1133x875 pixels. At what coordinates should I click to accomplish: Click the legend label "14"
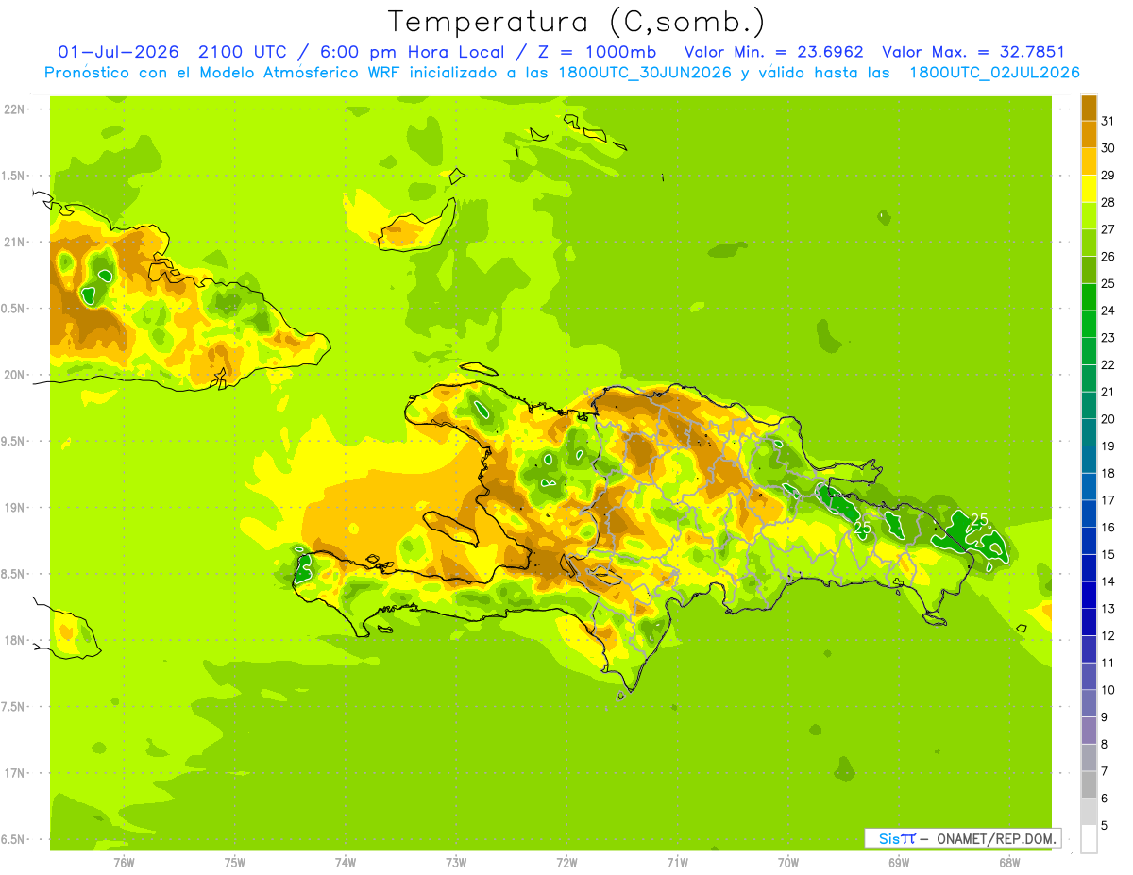(x=1108, y=581)
